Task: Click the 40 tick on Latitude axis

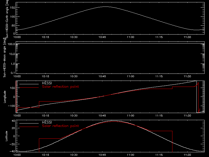Action: coord(13,121)
